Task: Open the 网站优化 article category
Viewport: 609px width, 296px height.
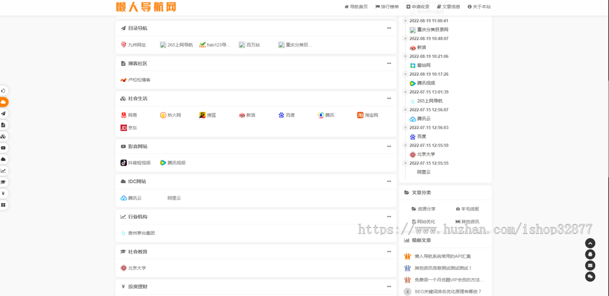Action: coord(423,221)
